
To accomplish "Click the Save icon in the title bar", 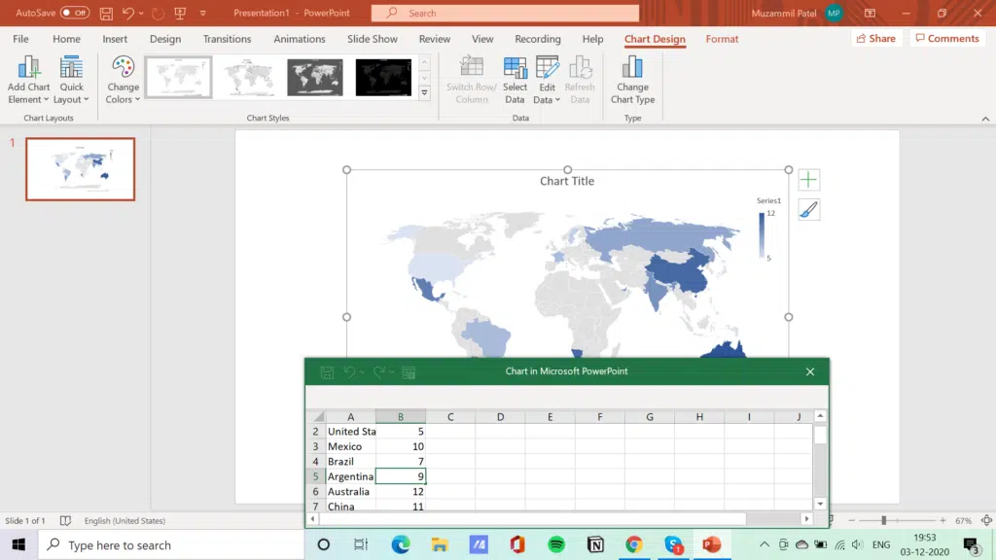I will (106, 14).
